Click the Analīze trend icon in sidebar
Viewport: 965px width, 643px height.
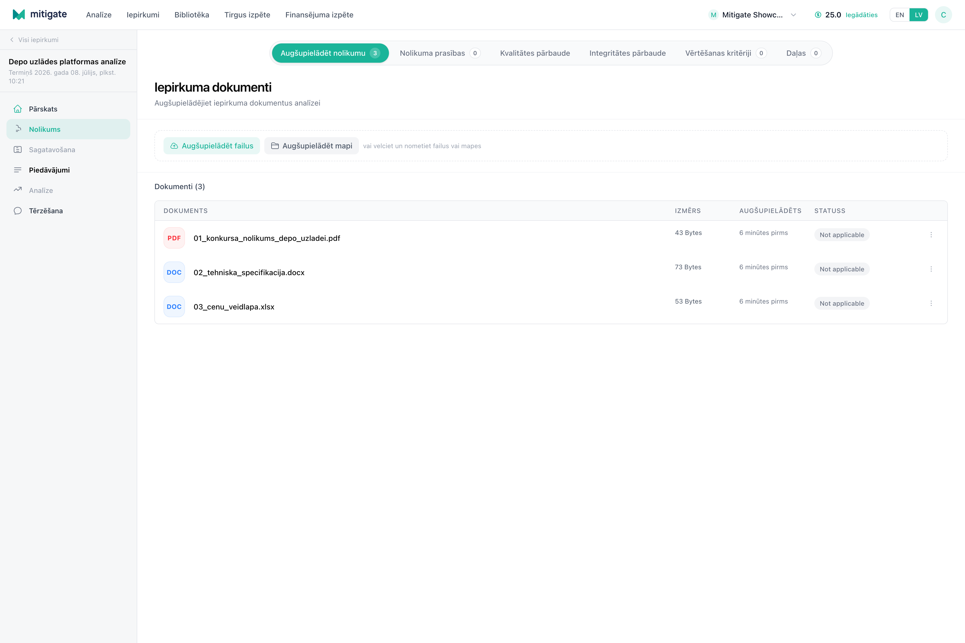(18, 190)
